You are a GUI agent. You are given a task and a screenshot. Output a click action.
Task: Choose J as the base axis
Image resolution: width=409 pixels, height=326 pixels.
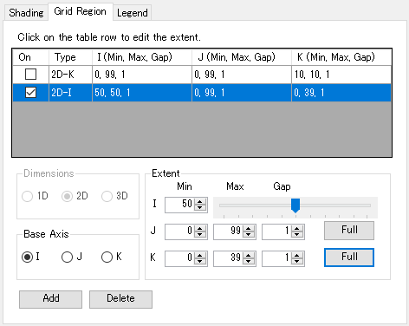(x=67, y=257)
